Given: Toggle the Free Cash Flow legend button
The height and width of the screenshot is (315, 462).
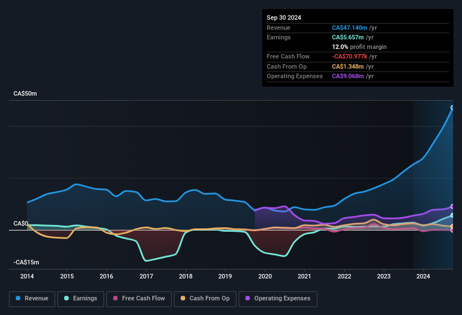Looking at the screenshot, I should [139, 299].
